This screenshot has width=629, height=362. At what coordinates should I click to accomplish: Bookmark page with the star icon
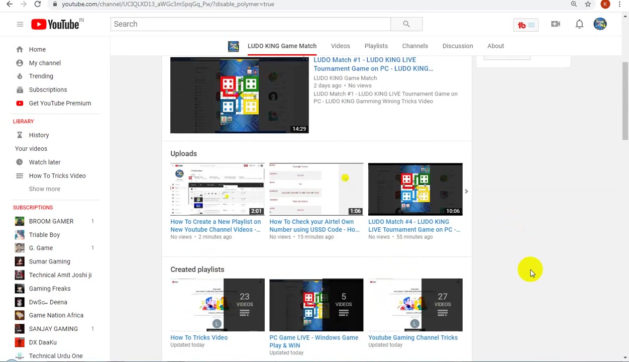point(588,4)
